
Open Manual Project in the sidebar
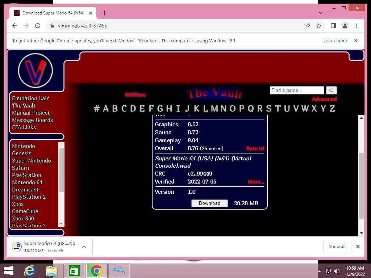31,113
